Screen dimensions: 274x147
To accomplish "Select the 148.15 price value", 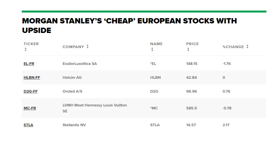I will tap(192, 64).
